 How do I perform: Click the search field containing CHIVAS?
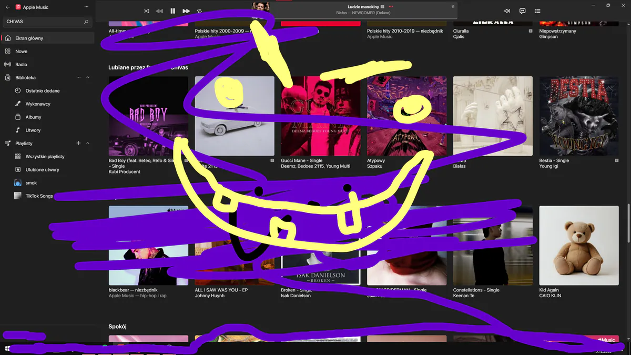47,22
